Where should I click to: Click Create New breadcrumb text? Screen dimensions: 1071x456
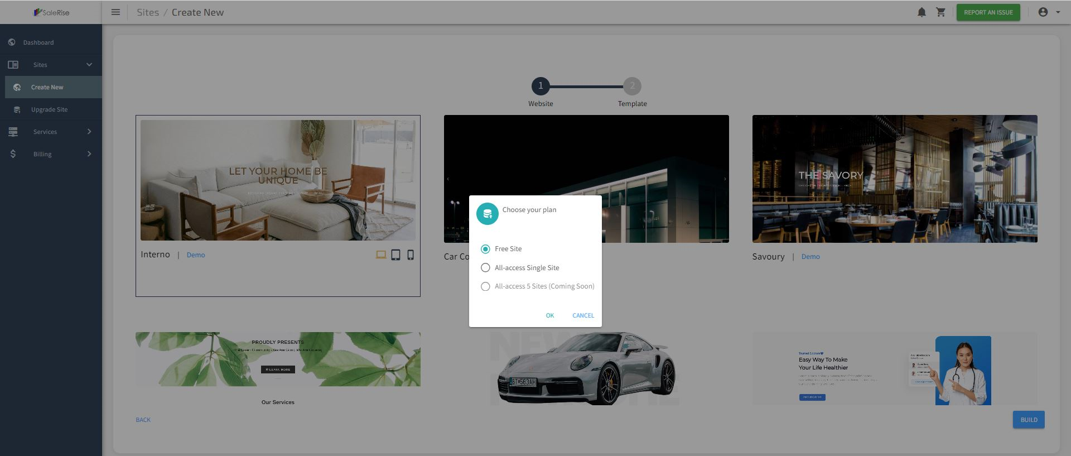point(197,12)
